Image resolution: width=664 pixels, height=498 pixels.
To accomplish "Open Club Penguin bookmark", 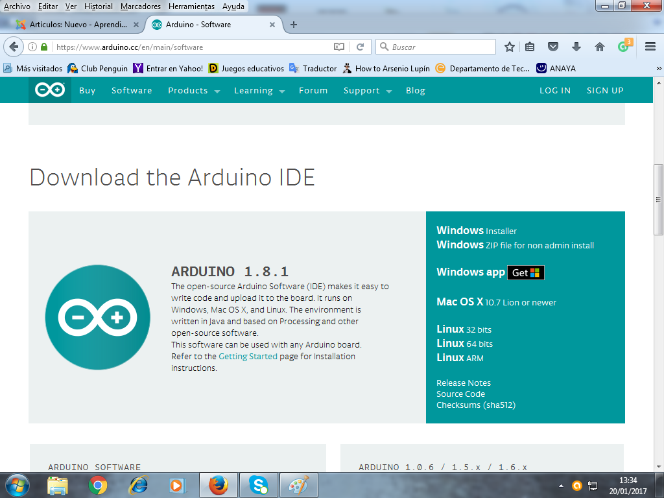I will pyautogui.click(x=97, y=69).
